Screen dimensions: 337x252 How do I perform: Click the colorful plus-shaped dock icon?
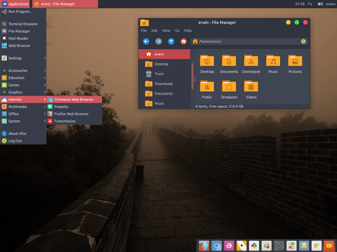coord(254,245)
